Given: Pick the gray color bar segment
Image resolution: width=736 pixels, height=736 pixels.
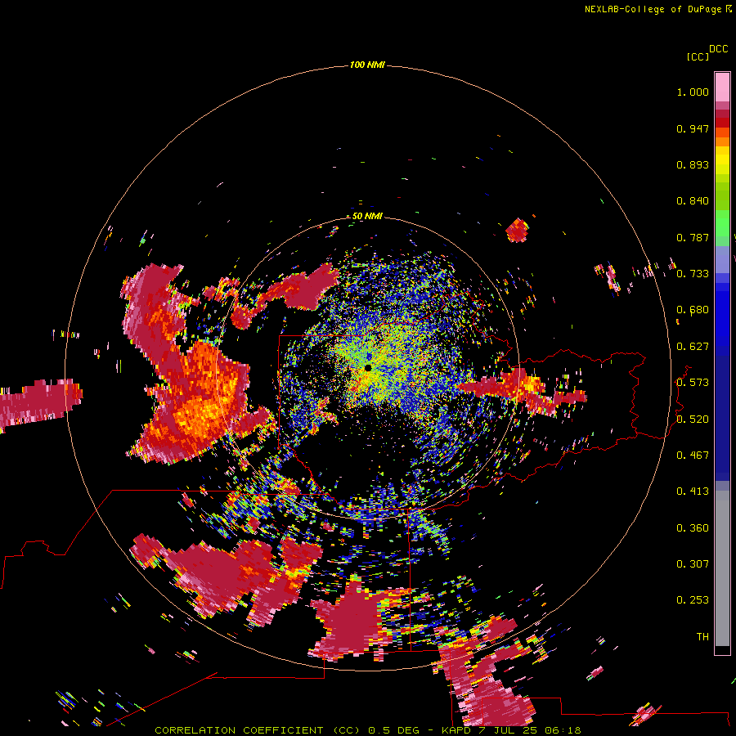Looking at the screenshot, I should tap(722, 568).
